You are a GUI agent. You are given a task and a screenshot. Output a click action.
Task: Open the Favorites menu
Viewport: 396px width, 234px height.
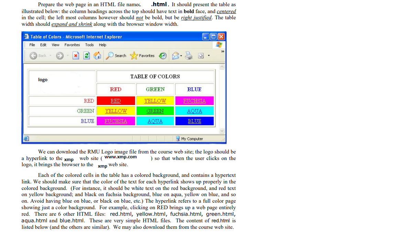tap(72, 45)
